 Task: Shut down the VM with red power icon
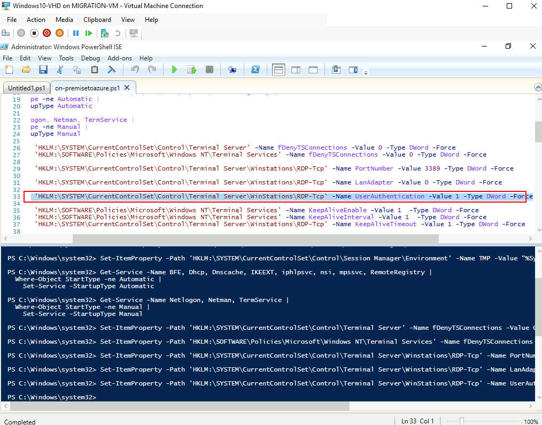(47, 33)
